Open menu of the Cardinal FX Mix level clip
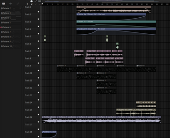This screenshot has width=170, height=138. point(77,29)
